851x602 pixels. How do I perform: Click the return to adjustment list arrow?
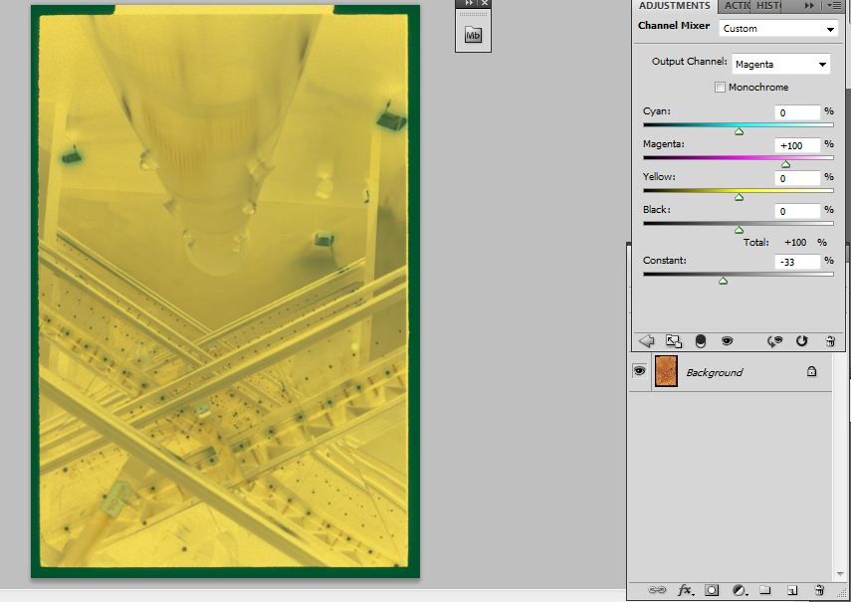(646, 340)
